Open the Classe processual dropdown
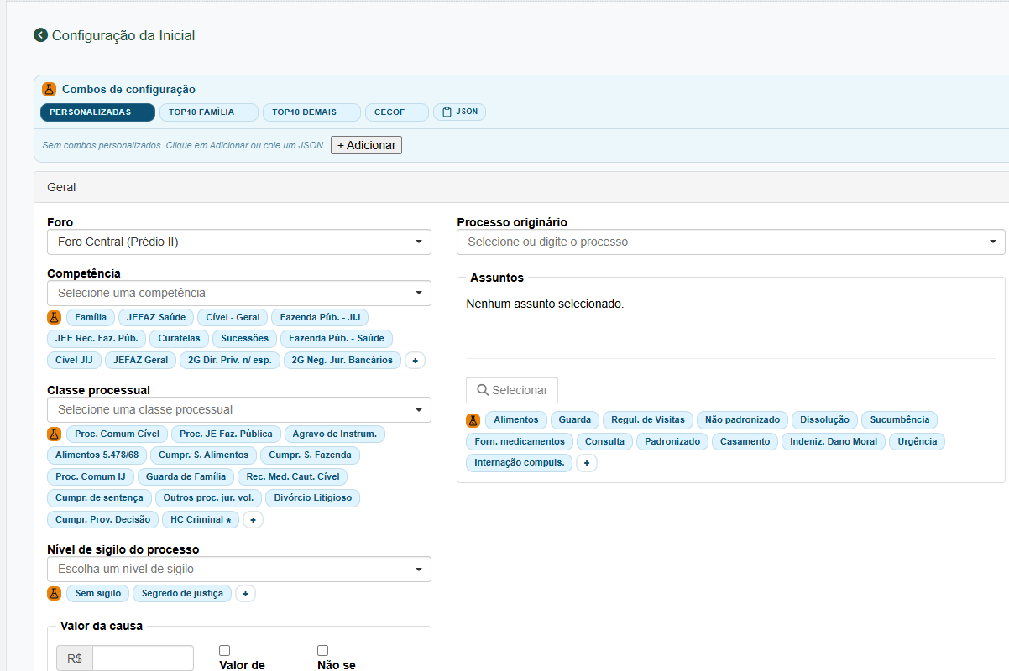The height and width of the screenshot is (671, 1009). [239, 409]
